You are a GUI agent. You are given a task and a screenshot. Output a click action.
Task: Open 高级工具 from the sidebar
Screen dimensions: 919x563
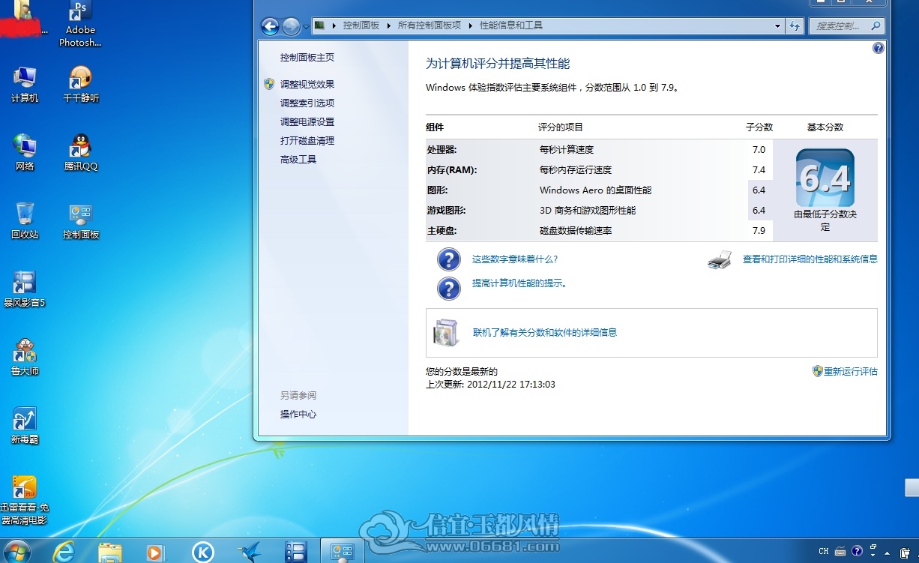298,160
